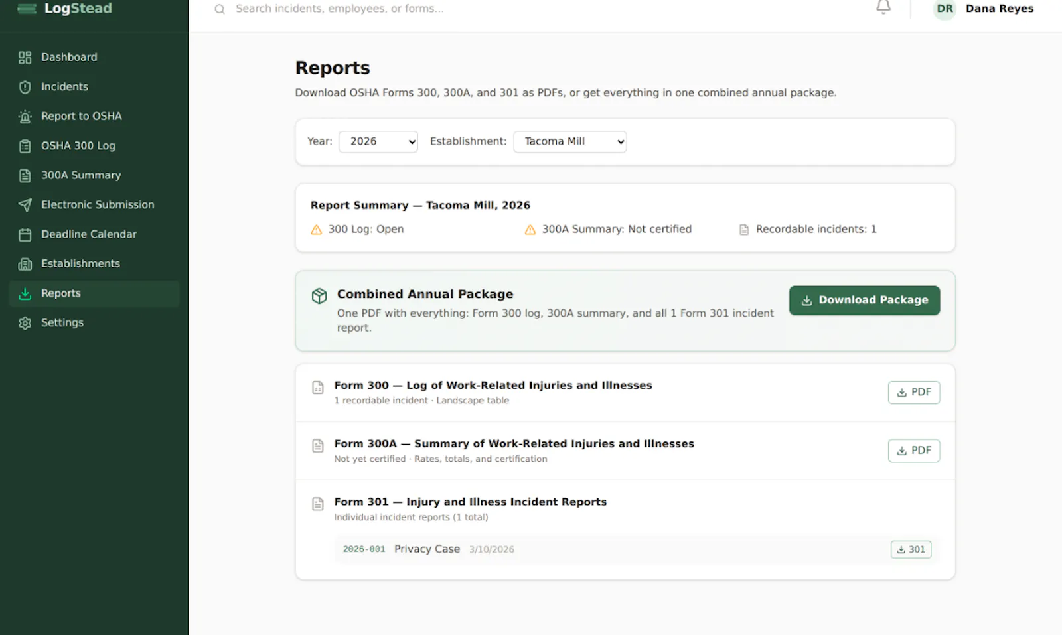Screen dimensions: 1062x635
Task: Open the Year 2026 dropdown
Action: click(378, 141)
